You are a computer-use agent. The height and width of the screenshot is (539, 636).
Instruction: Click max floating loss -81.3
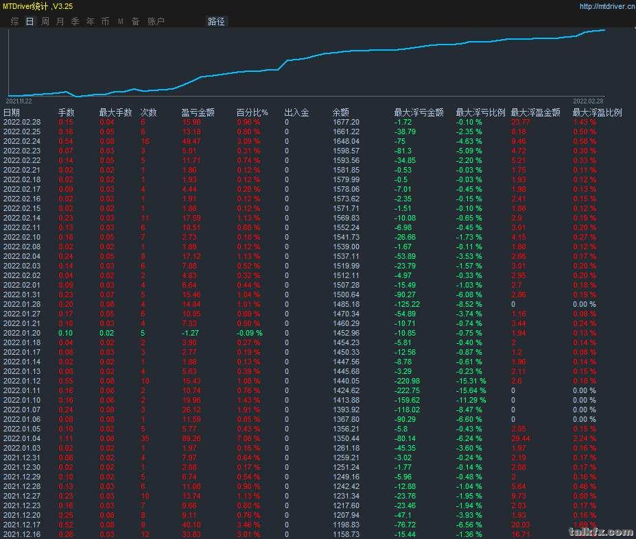tap(403, 151)
